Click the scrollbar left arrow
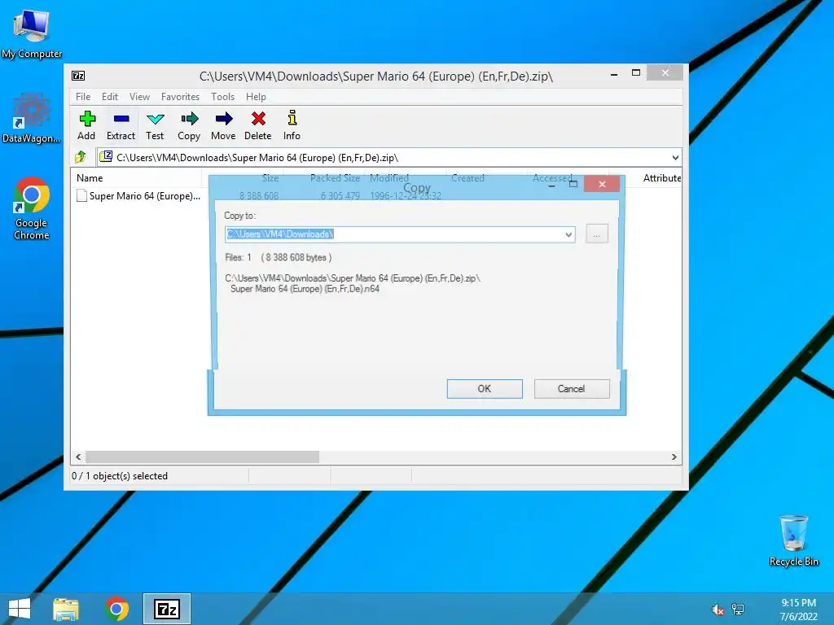This screenshot has height=625, width=834. click(79, 457)
